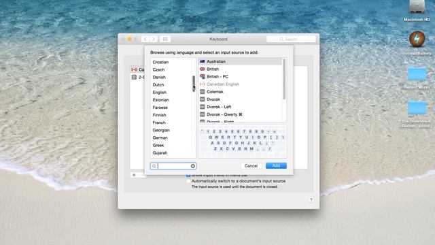Clear the input source search field
Screen dimensions: 435x245
193,166
